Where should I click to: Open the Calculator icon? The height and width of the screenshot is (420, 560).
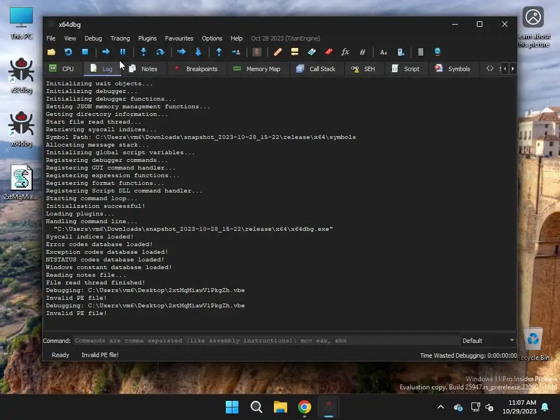(x=421, y=52)
